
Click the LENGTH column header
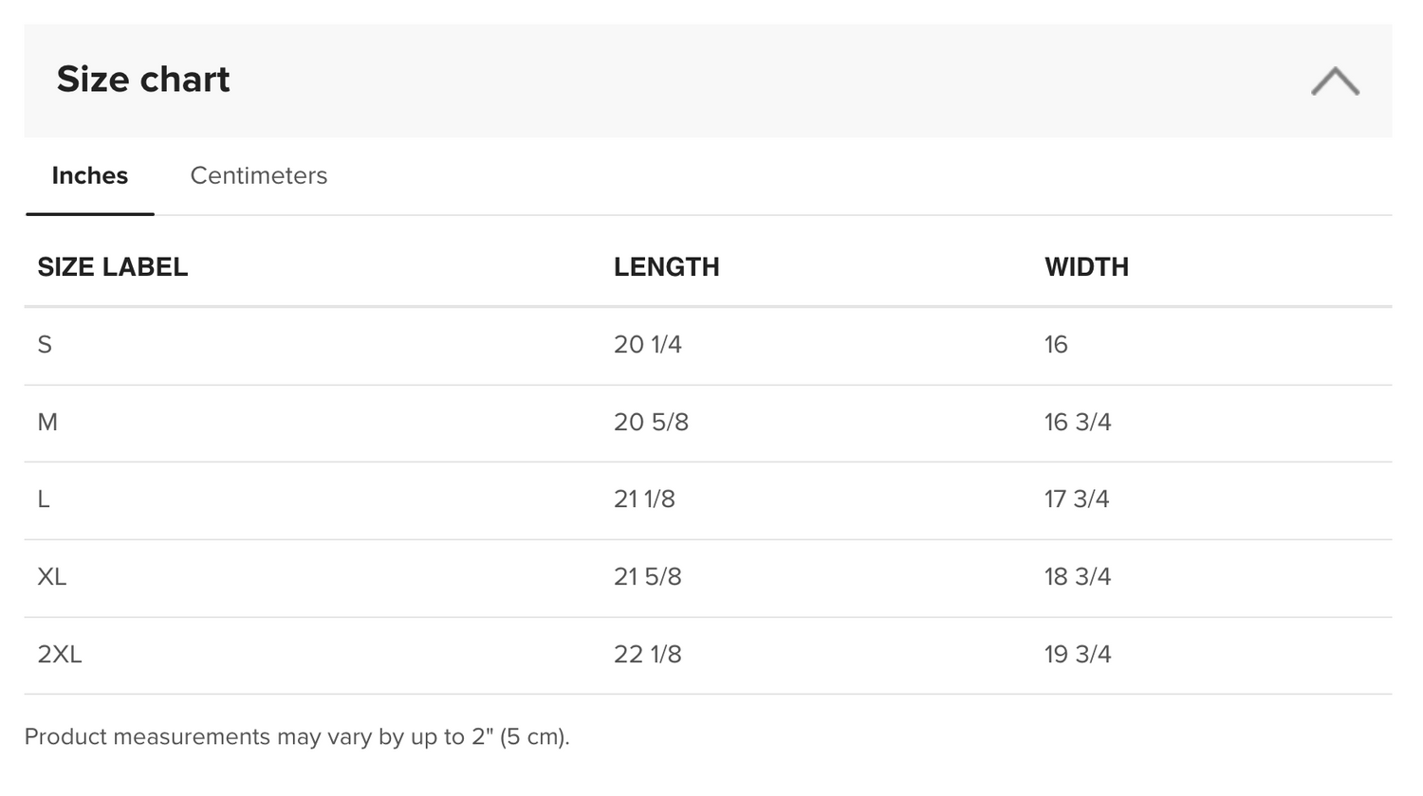(667, 266)
